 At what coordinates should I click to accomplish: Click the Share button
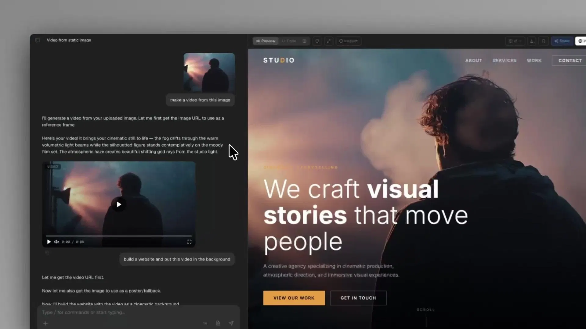tap(562, 41)
